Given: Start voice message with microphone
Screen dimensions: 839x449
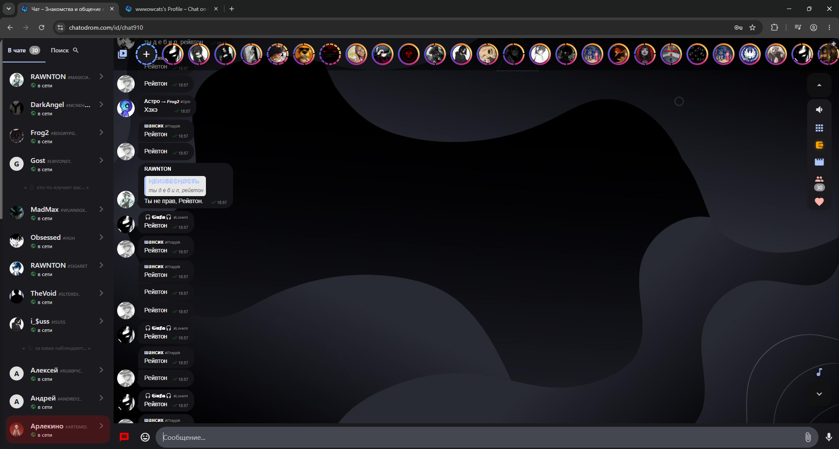Looking at the screenshot, I should pos(829,437).
